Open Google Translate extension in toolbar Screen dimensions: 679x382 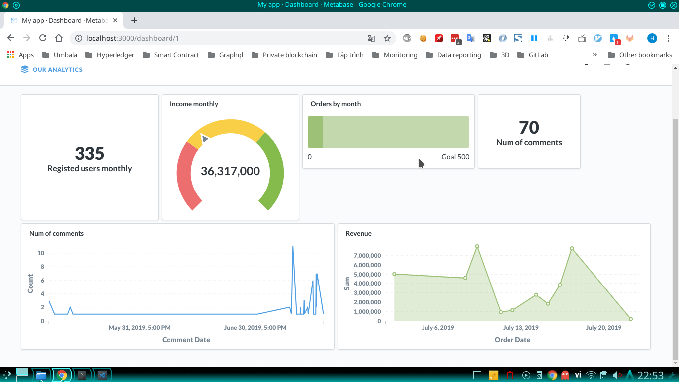[471, 38]
